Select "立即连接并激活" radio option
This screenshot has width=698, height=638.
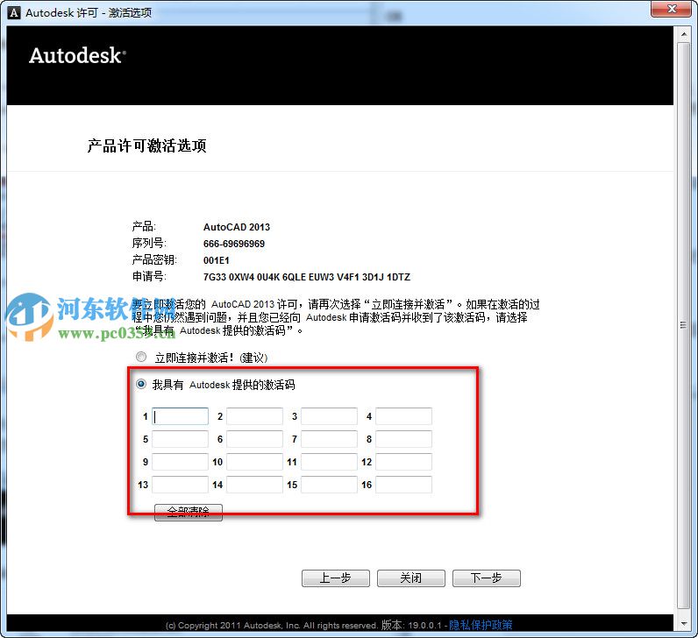(141, 357)
